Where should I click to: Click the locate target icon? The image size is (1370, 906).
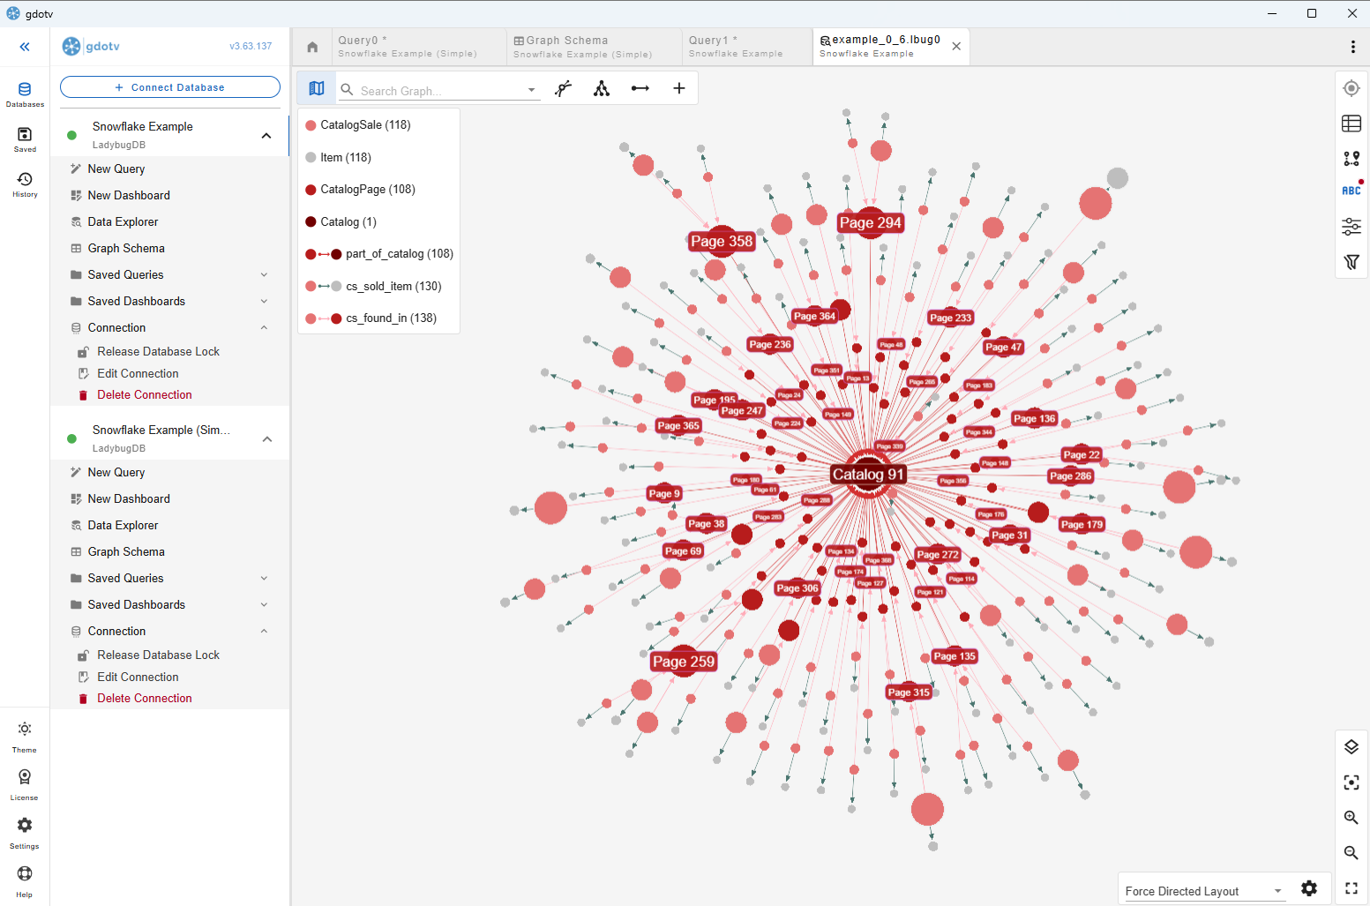(1351, 88)
